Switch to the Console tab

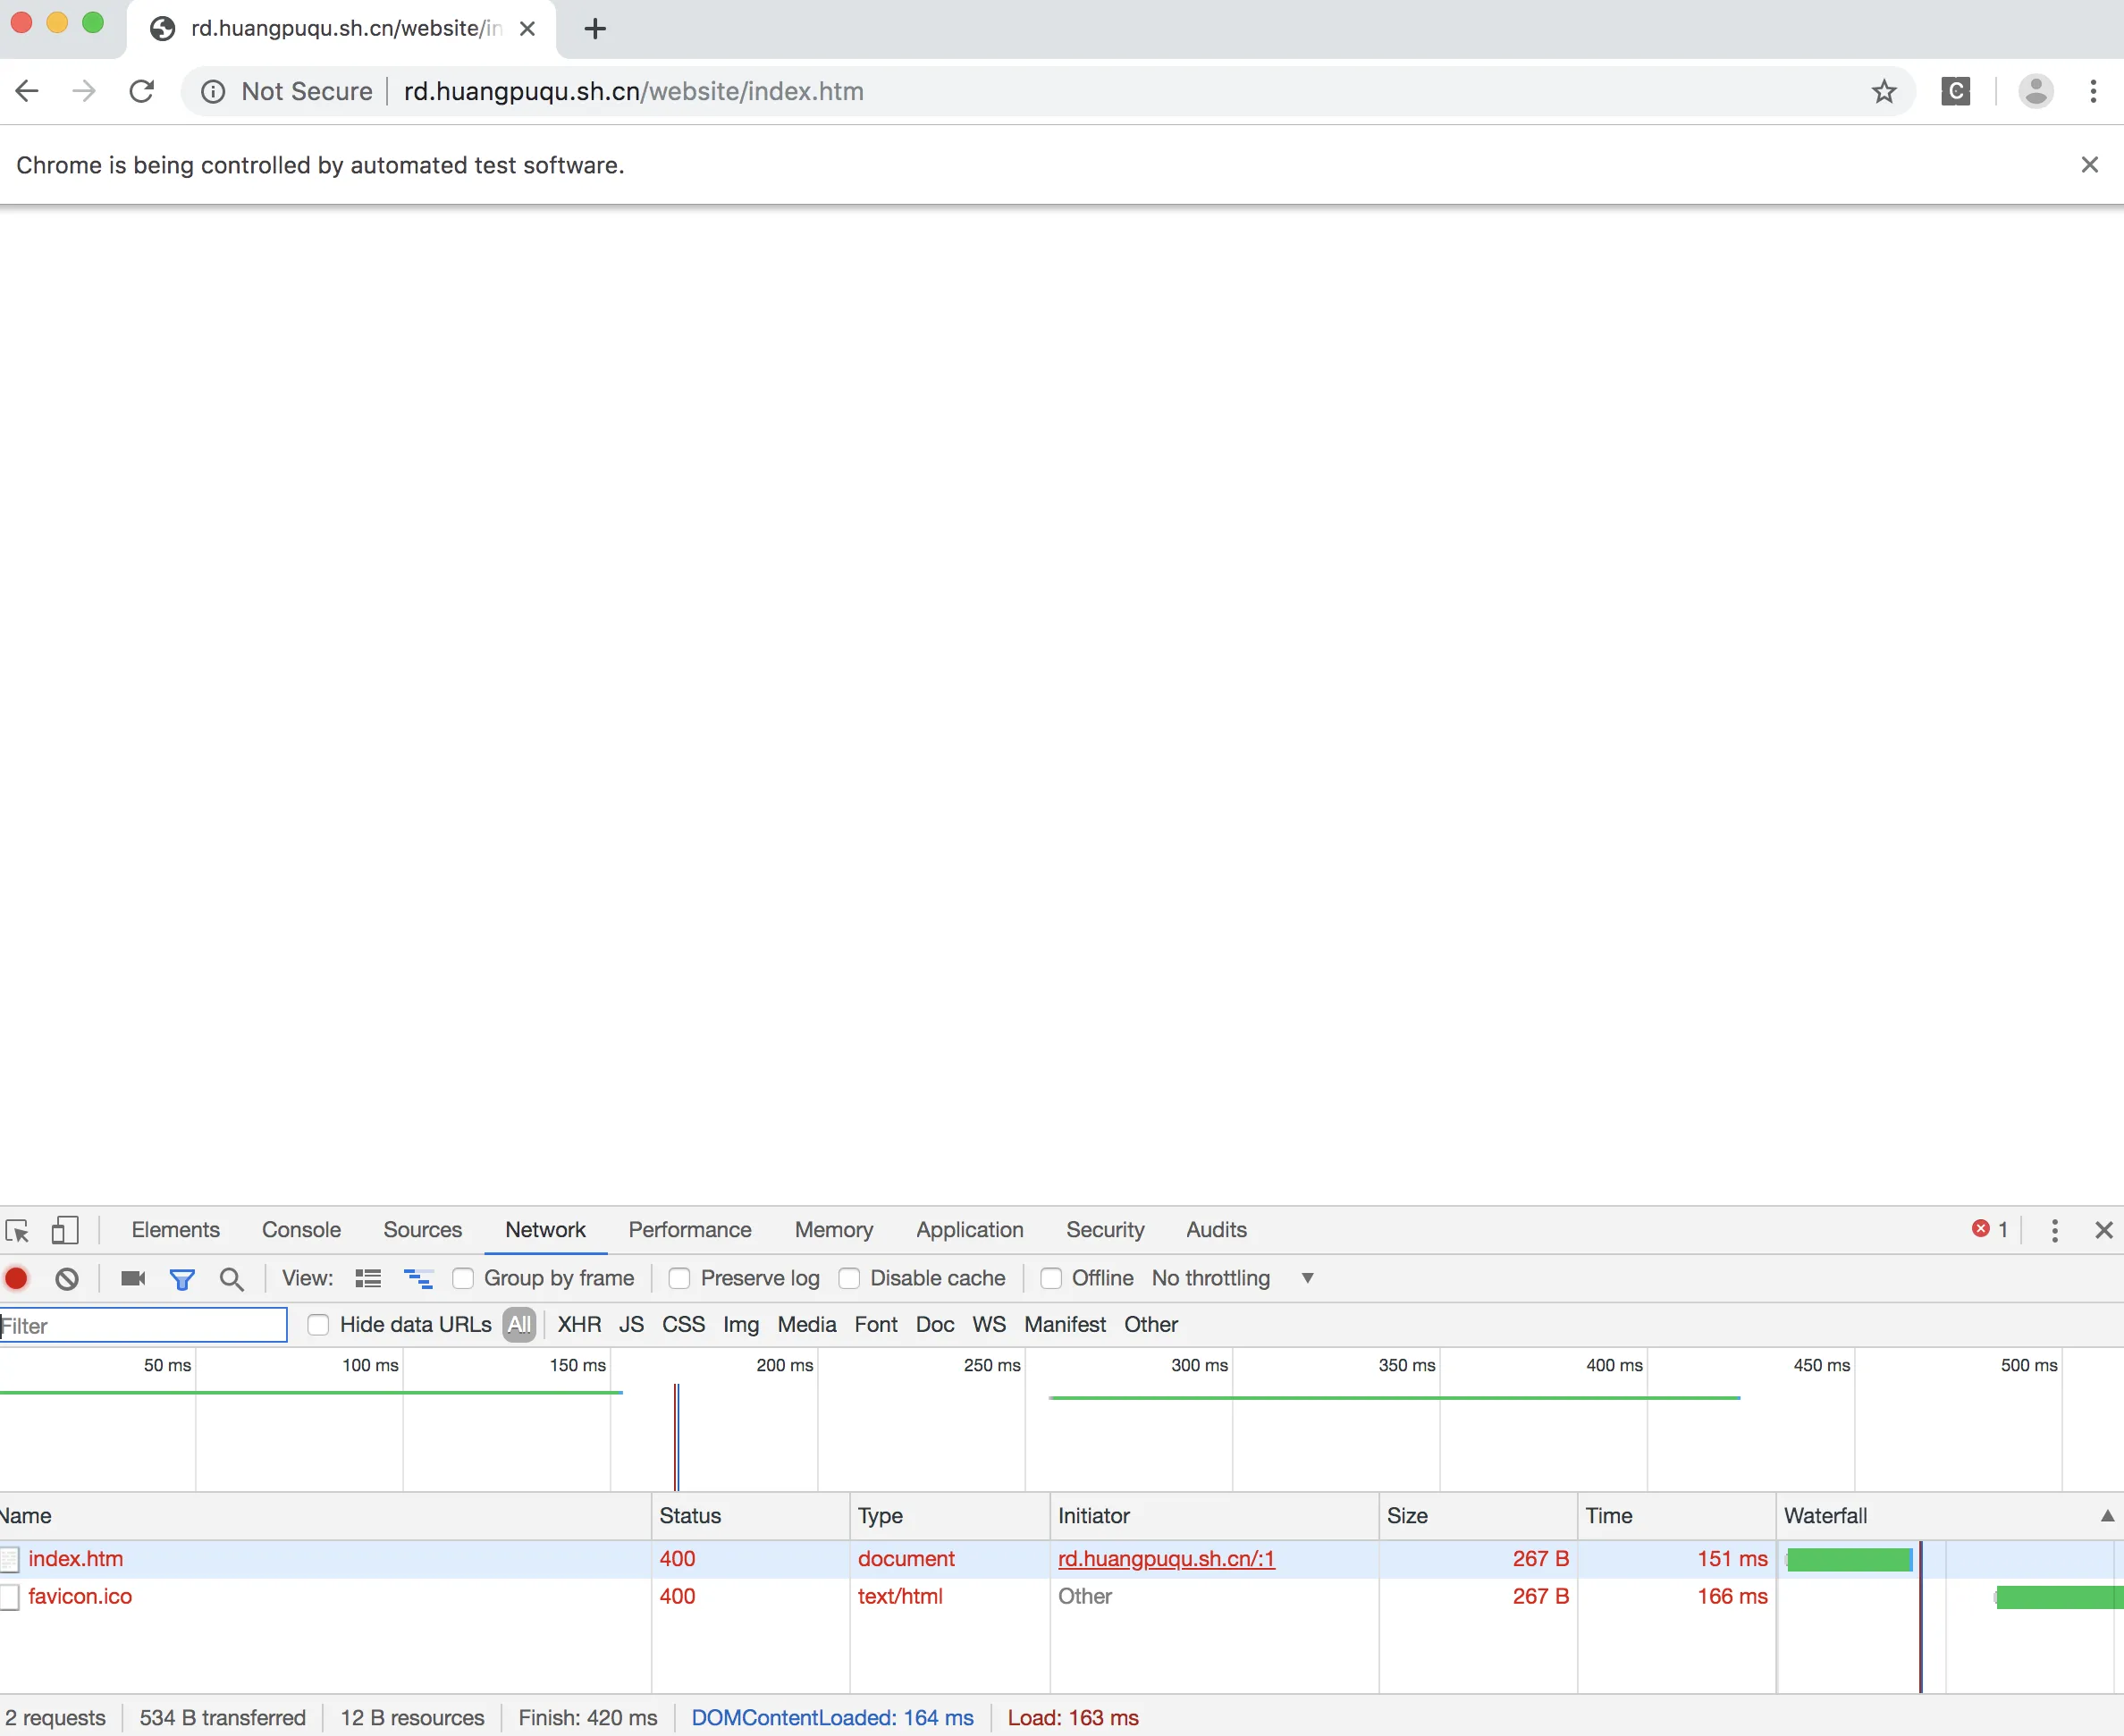[301, 1230]
